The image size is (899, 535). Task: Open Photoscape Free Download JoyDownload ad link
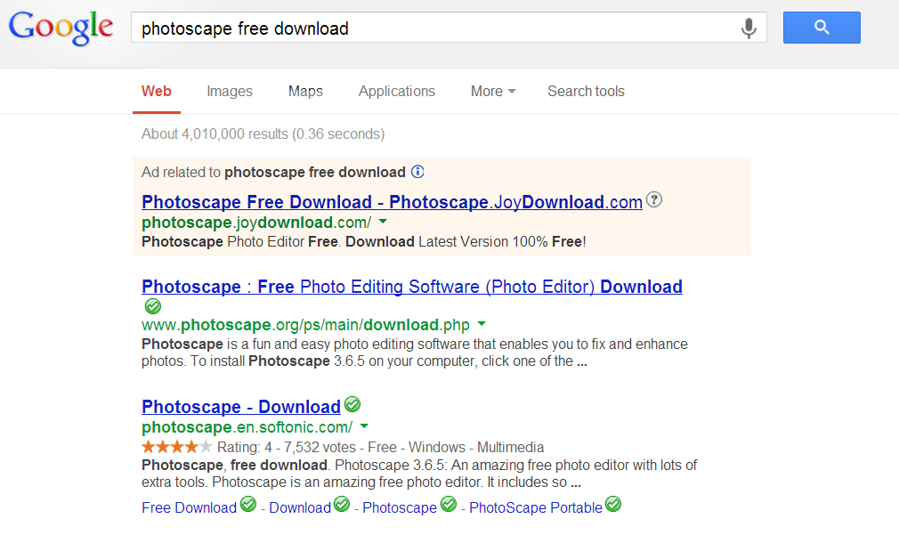392,202
